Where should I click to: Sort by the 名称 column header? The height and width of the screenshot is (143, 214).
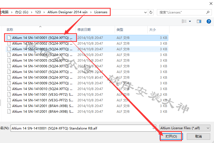(10, 29)
